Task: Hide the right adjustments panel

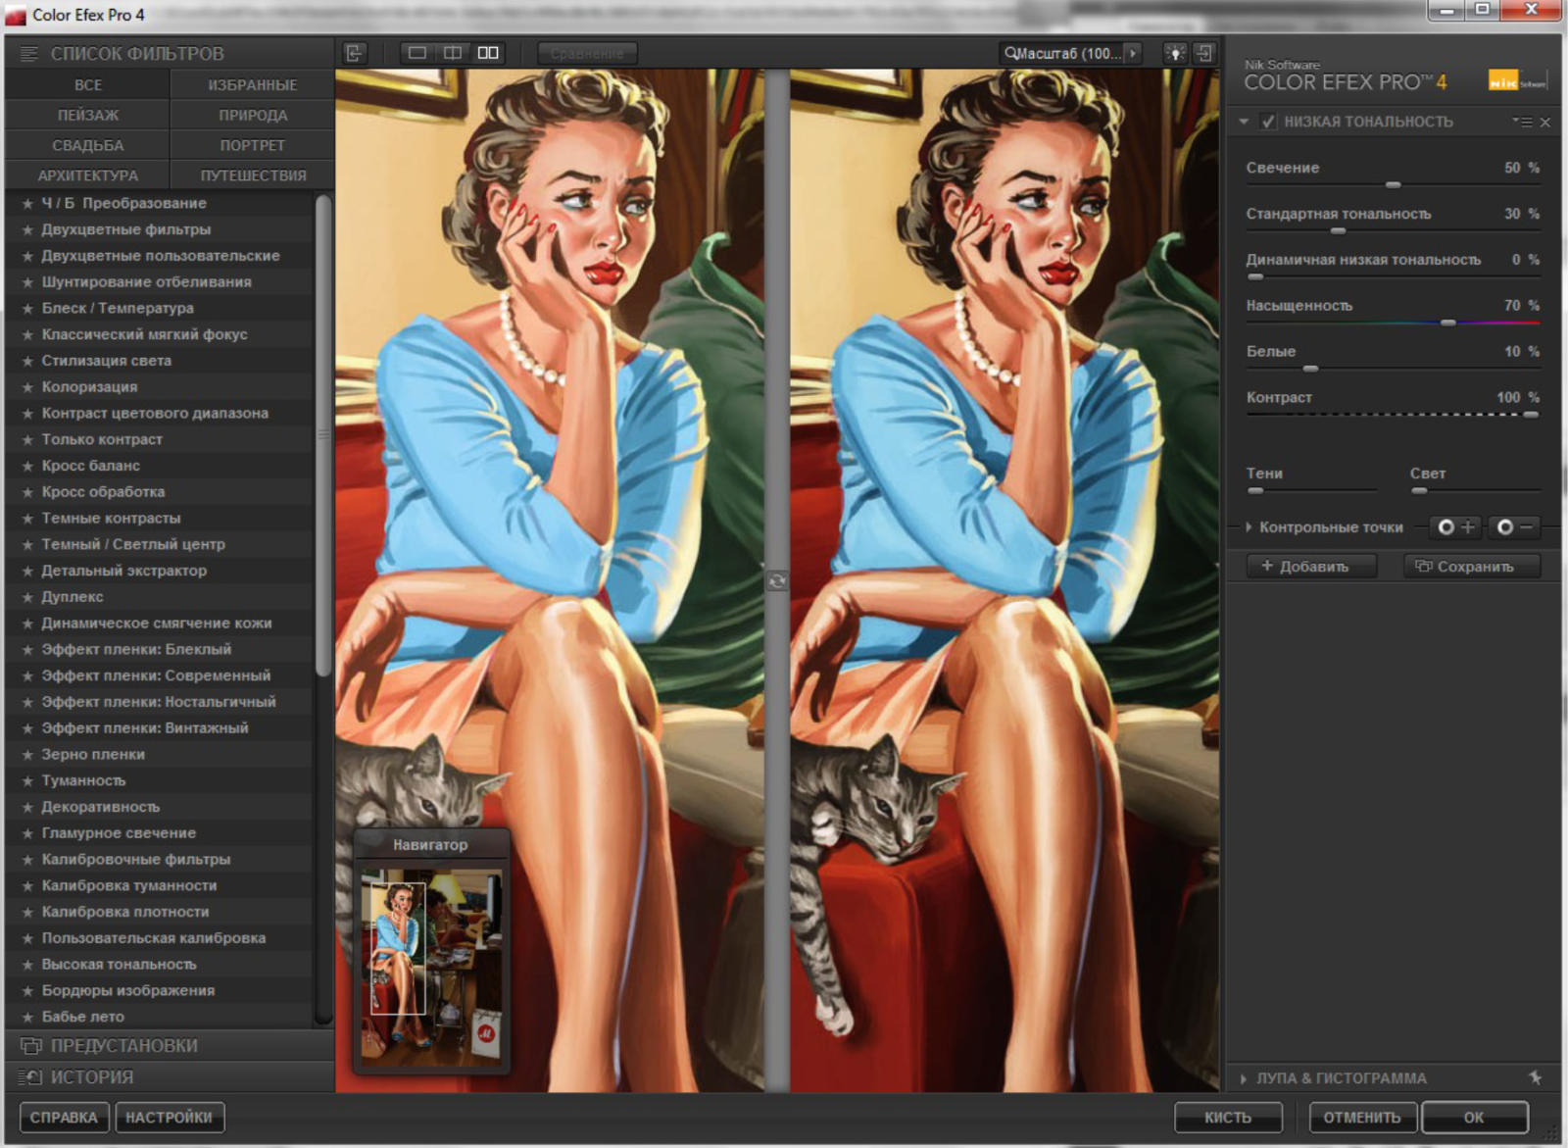Action: click(x=1204, y=53)
